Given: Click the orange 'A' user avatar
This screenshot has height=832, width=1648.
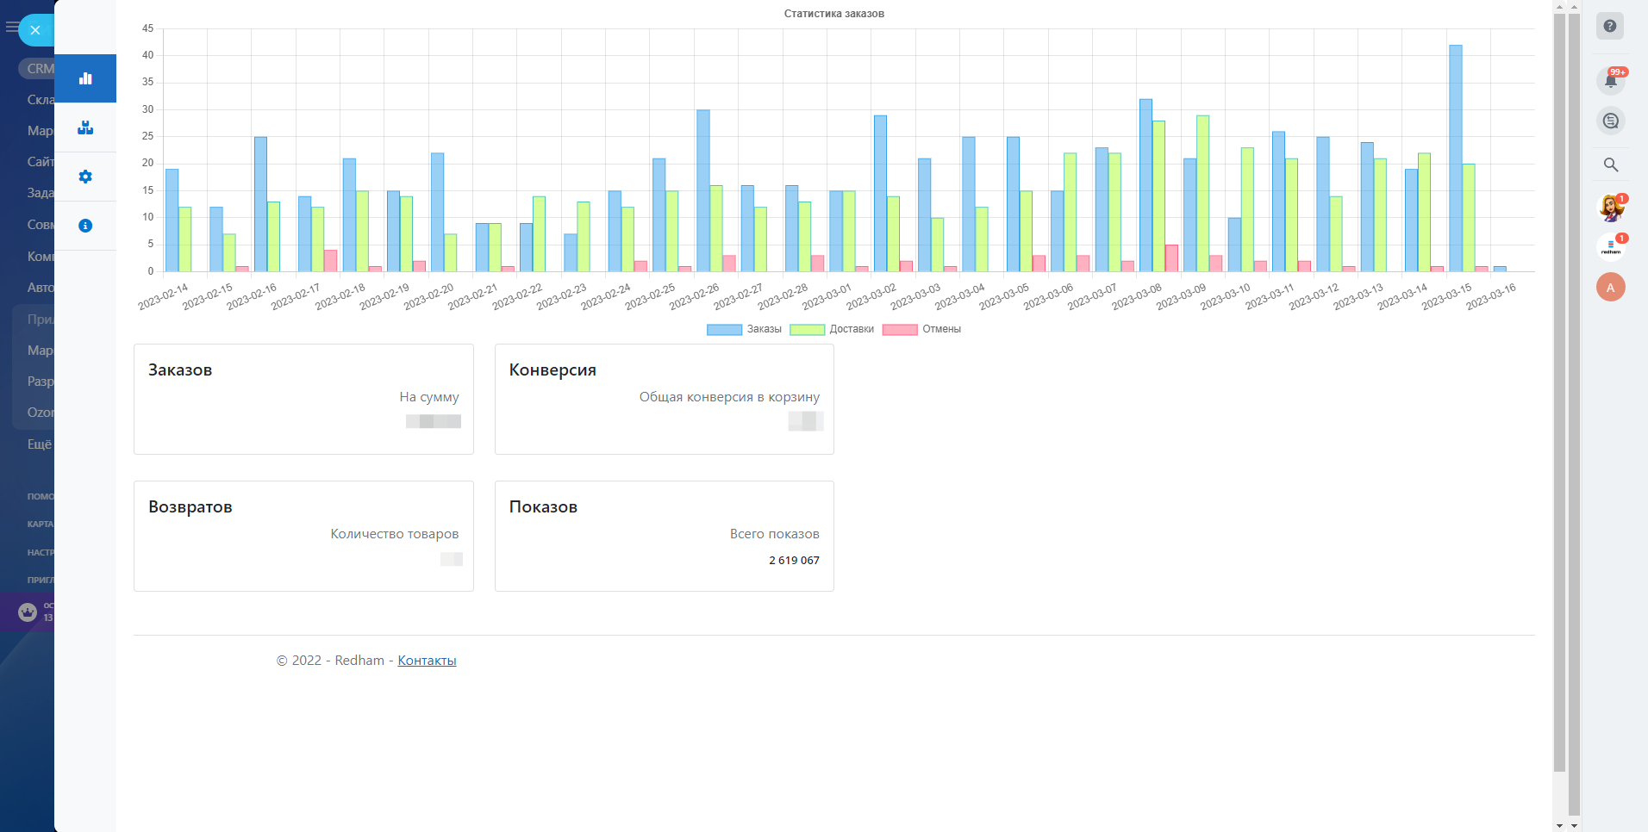Looking at the screenshot, I should click(x=1610, y=288).
